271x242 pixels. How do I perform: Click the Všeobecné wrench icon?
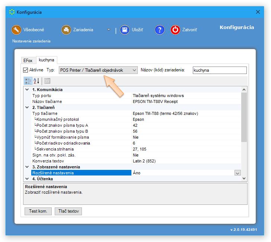pos(16,30)
